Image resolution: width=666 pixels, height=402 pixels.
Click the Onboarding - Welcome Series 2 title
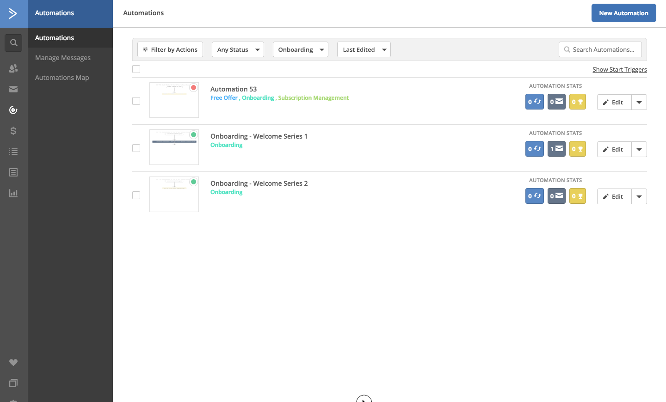pos(259,183)
